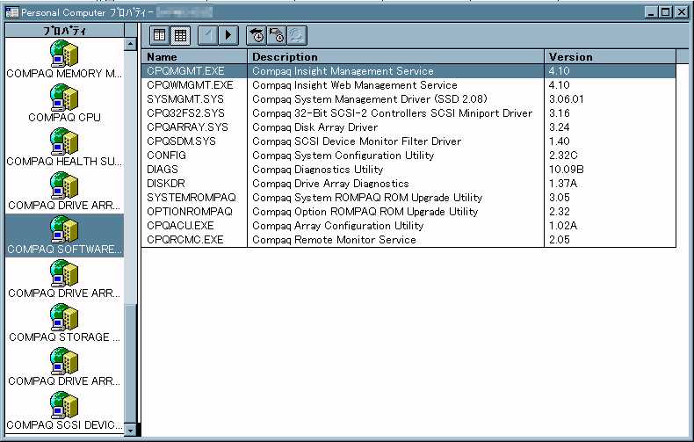
Task: Click the Version column header
Action: click(610, 57)
